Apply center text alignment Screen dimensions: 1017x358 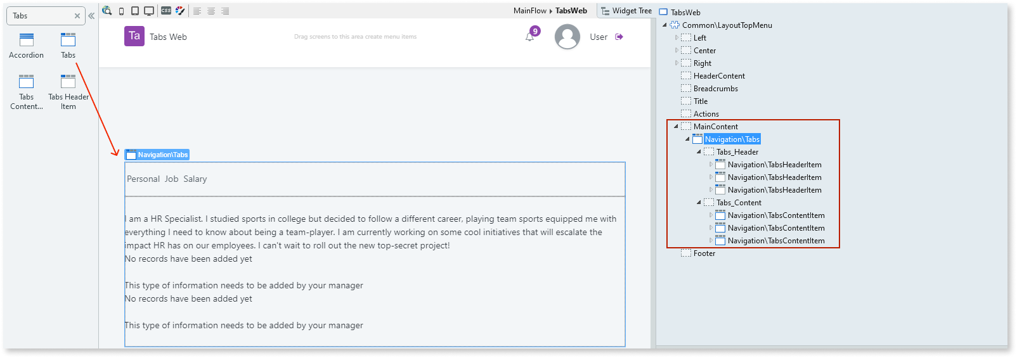(211, 11)
